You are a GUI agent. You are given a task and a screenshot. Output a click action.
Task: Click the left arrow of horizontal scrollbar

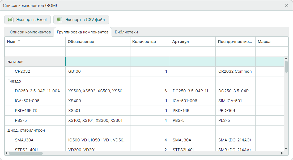click(x=6, y=153)
